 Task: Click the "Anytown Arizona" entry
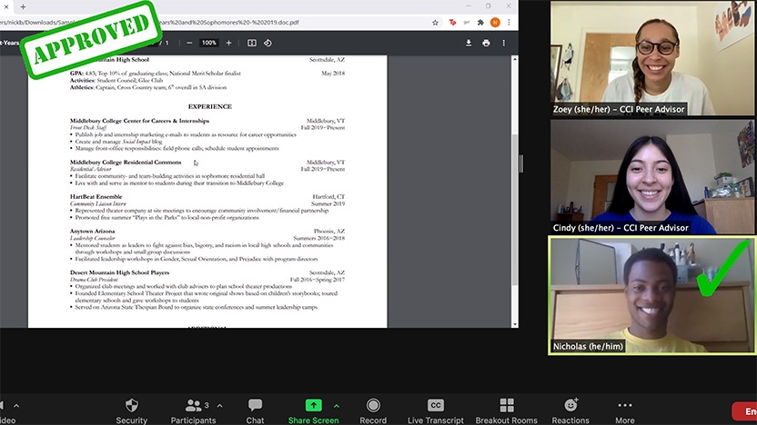click(92, 232)
